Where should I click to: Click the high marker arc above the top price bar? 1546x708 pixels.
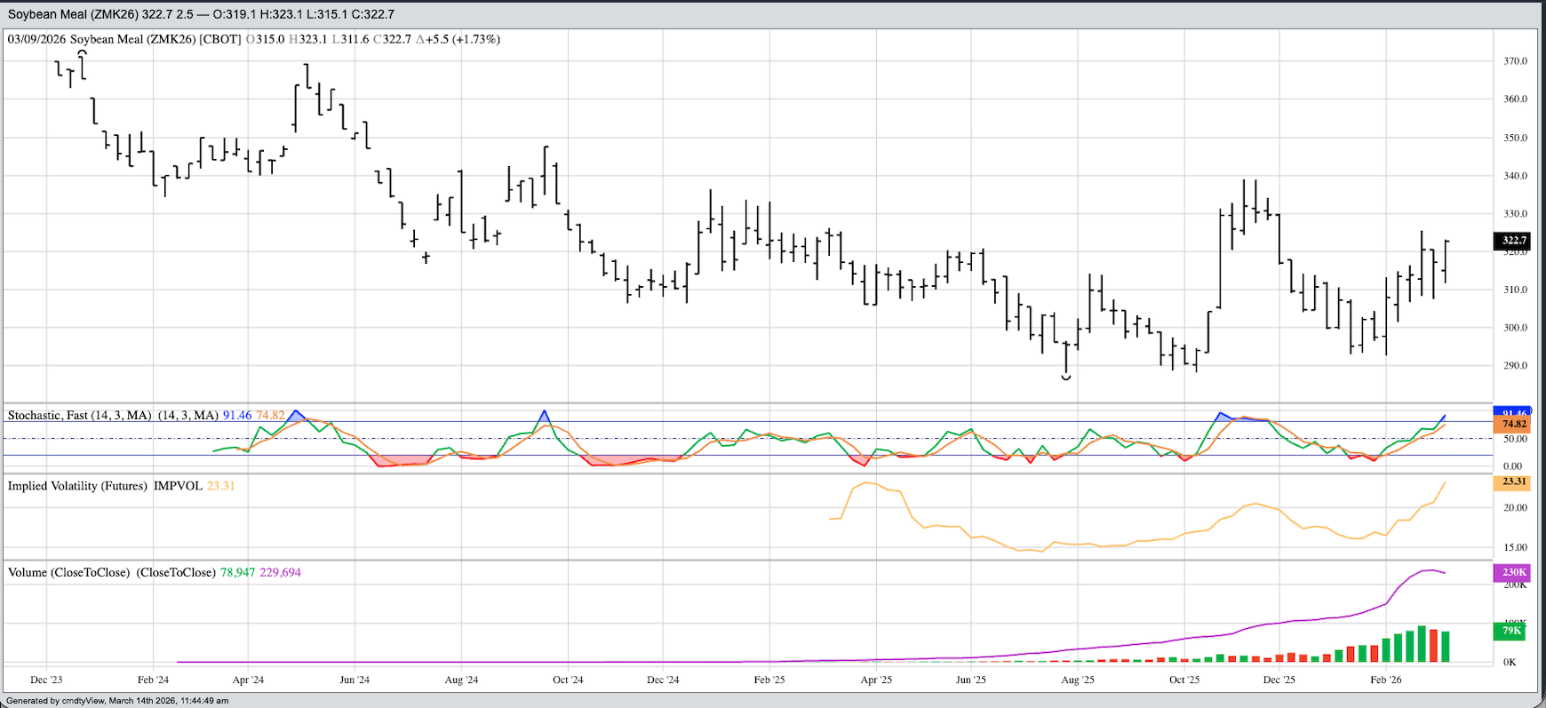point(83,52)
